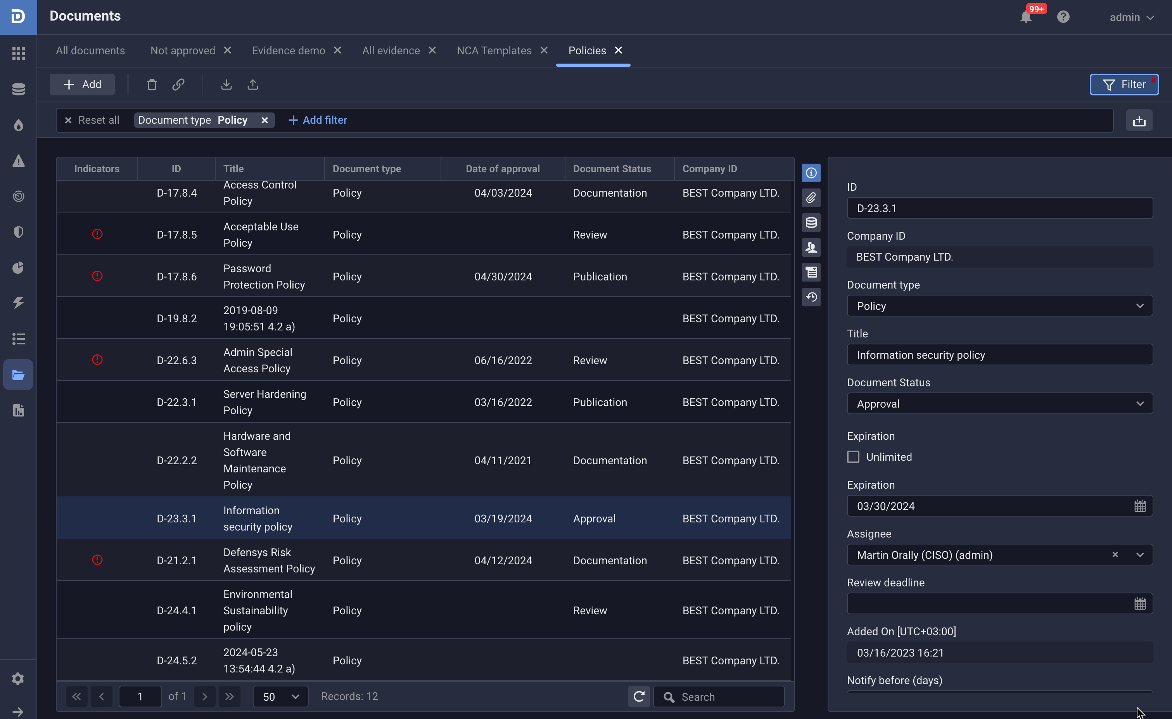Click the refresh table icon
The height and width of the screenshot is (719, 1172).
[639, 697]
